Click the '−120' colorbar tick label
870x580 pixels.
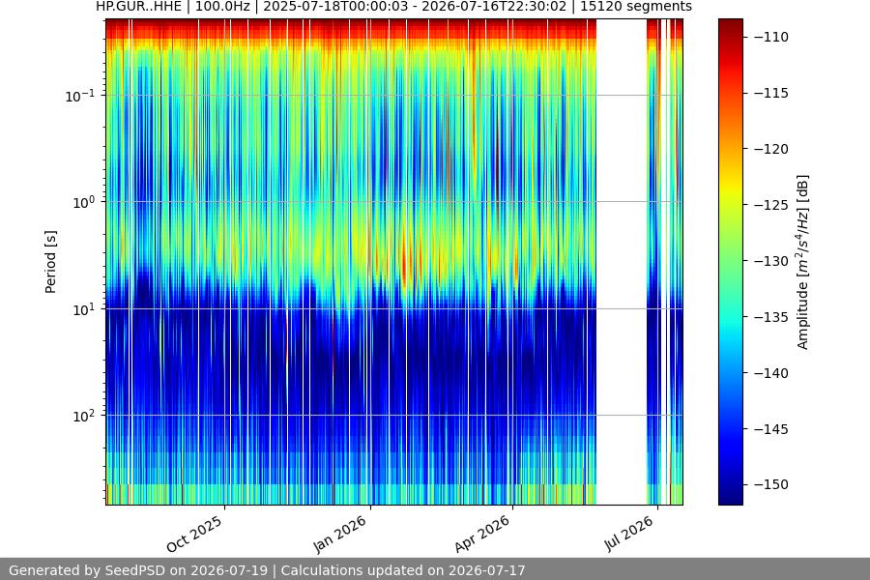click(771, 149)
